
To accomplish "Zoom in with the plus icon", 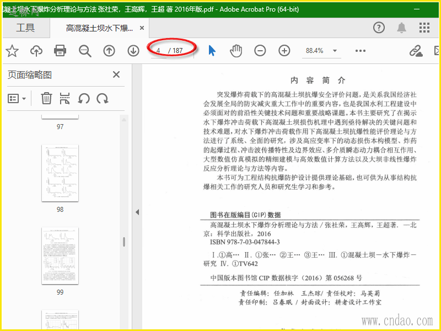I will tap(284, 51).
